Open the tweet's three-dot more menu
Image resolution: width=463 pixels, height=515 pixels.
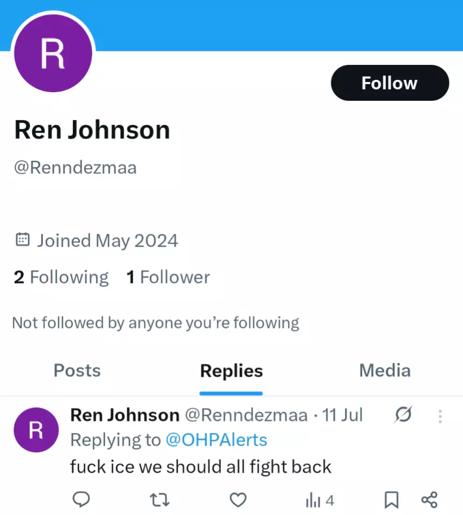[440, 416]
